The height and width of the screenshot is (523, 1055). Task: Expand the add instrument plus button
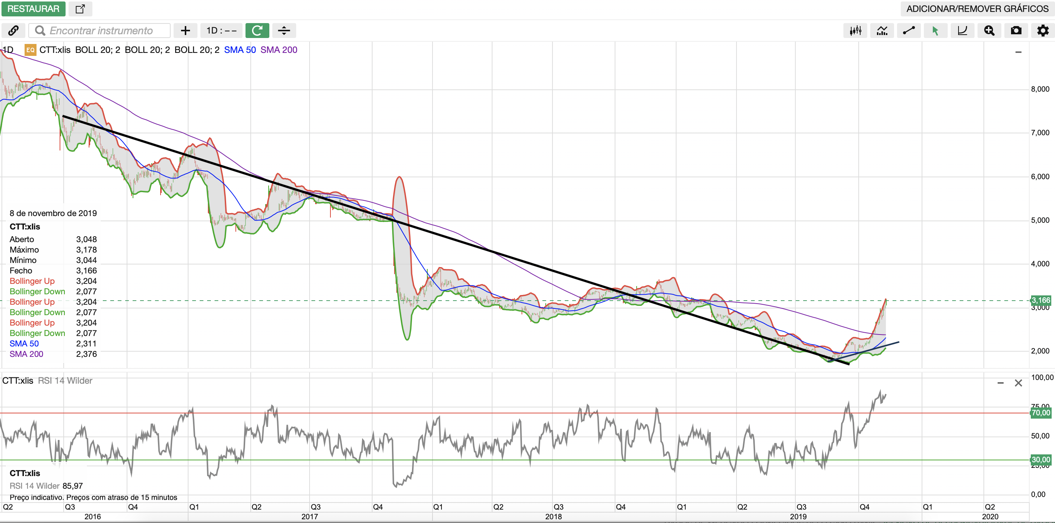coord(185,31)
